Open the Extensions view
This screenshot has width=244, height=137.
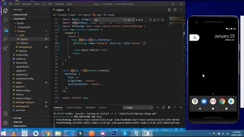pyautogui.click(x=5, y=48)
